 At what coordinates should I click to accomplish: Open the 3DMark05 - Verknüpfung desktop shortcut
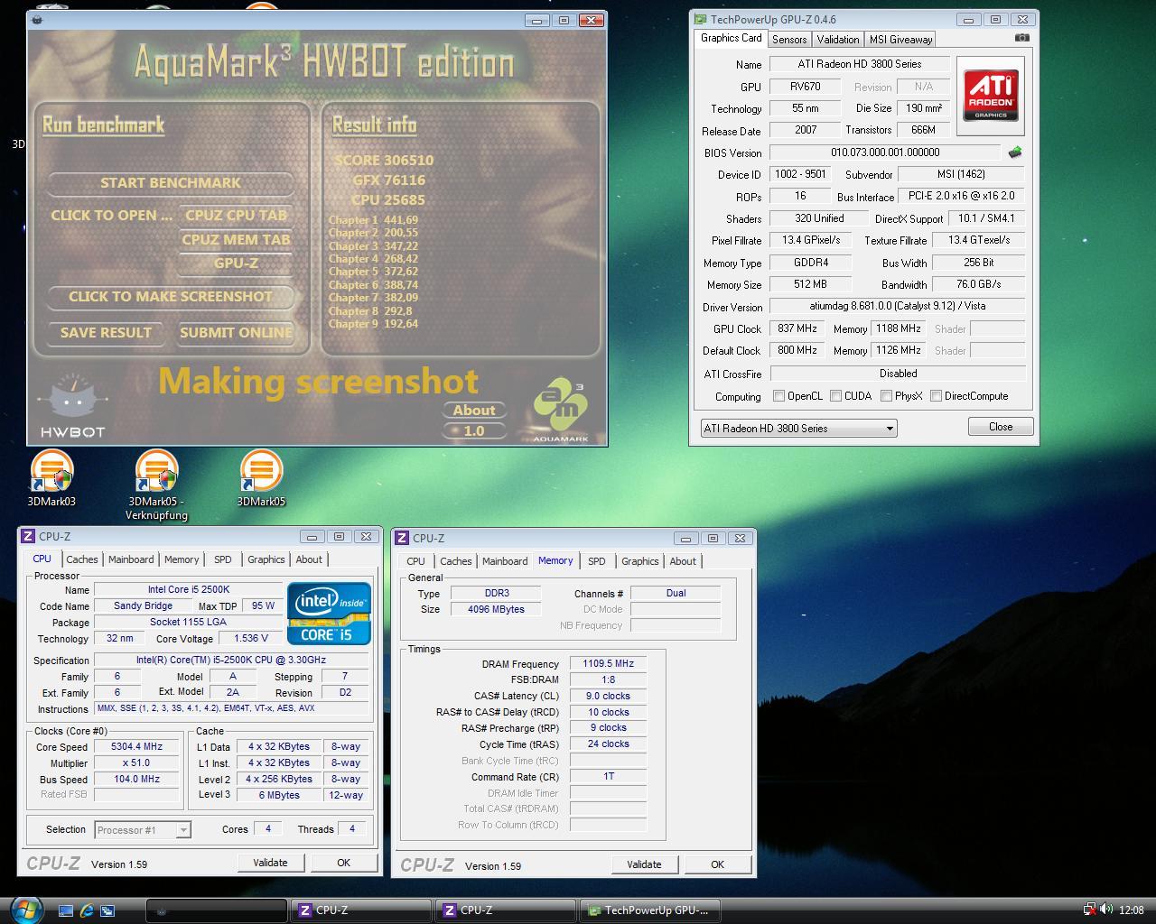click(x=157, y=485)
